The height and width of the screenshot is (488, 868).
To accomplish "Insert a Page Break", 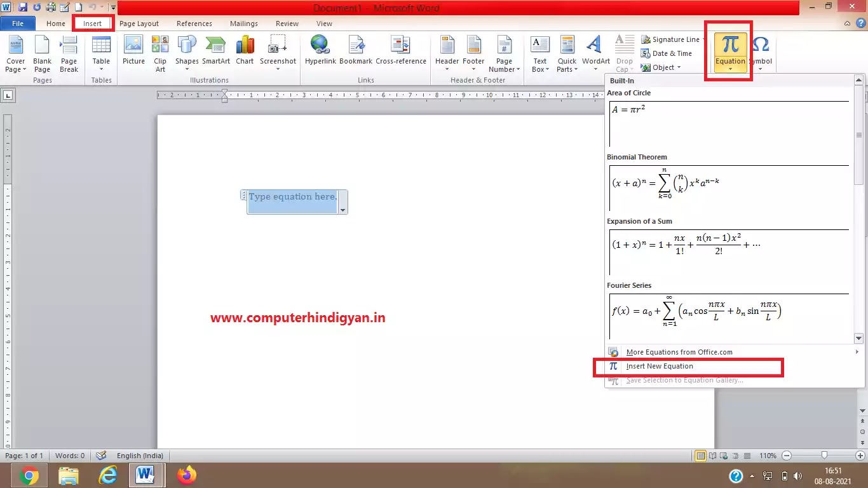I will click(69, 54).
